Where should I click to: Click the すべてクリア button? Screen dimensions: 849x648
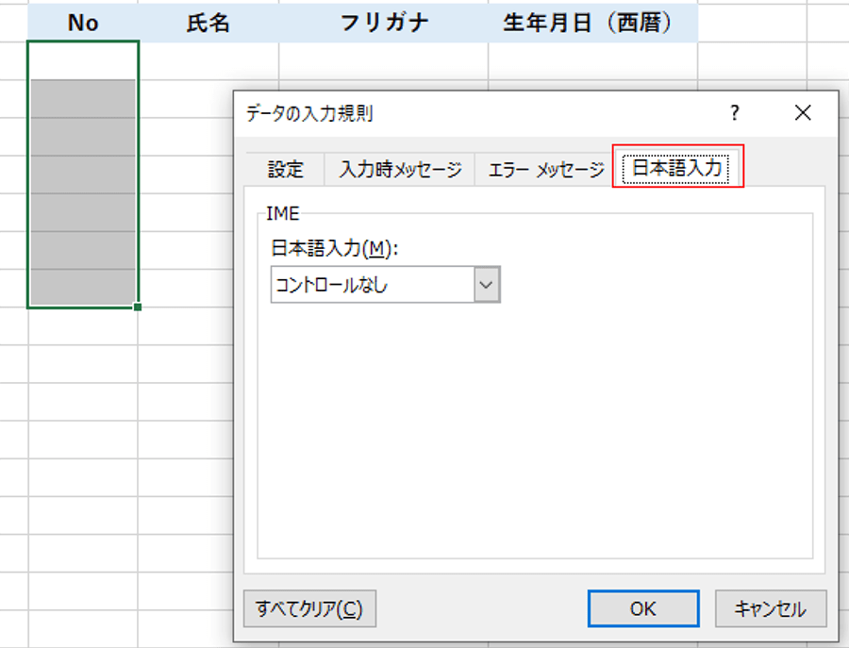pyautogui.click(x=309, y=608)
